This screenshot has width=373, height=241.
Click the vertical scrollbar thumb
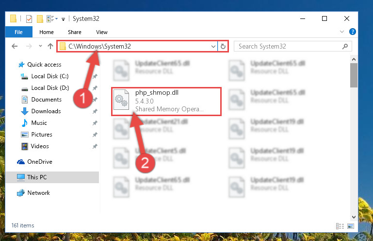tap(354, 75)
